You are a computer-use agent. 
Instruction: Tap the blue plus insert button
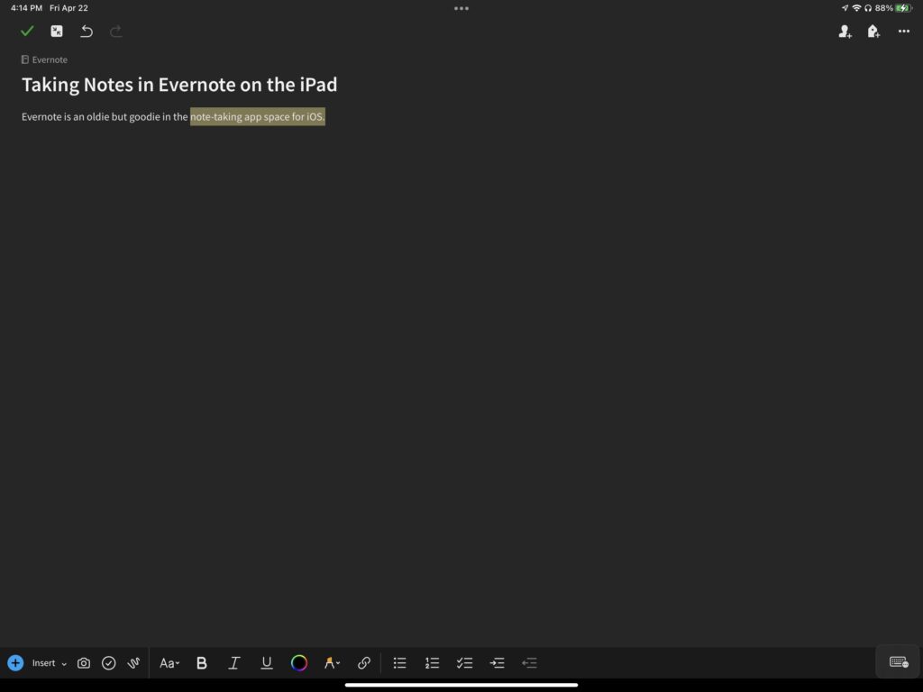coord(16,663)
